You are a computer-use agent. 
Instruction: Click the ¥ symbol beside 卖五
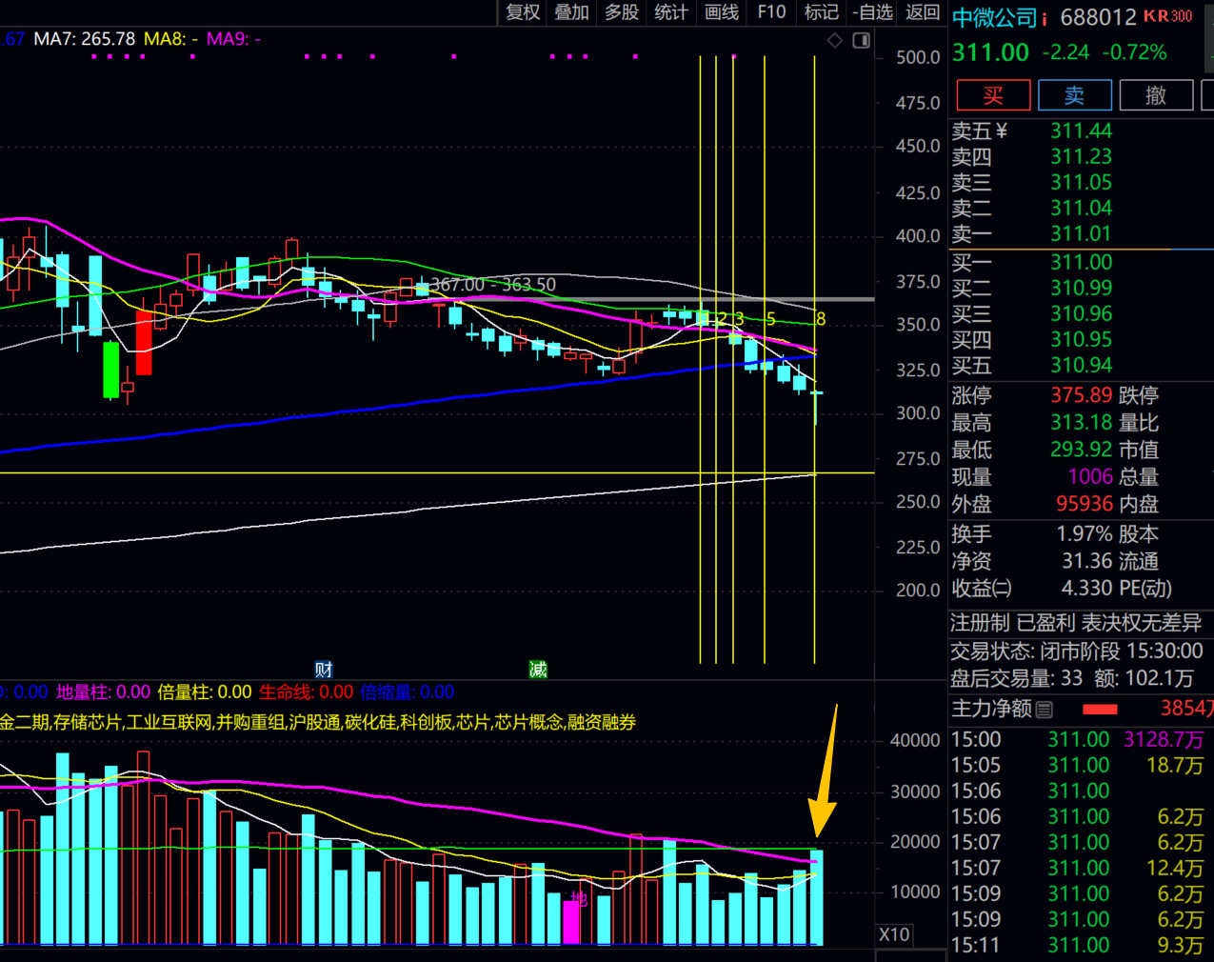(x=1001, y=130)
